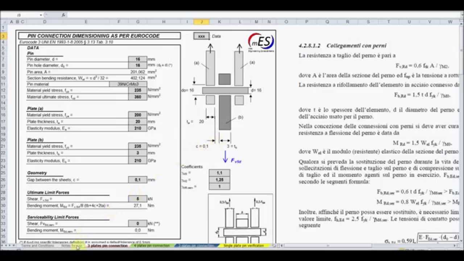The width and height of the screenshot is (464, 261).
Task: Click the '4.2.8.1.2 Collegamenti con perni' heading
Action: (x=343, y=46)
